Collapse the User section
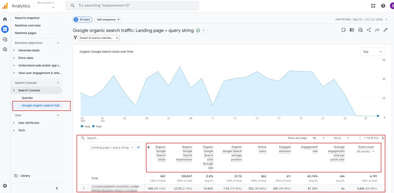394x193 pixels. tap(58, 115)
